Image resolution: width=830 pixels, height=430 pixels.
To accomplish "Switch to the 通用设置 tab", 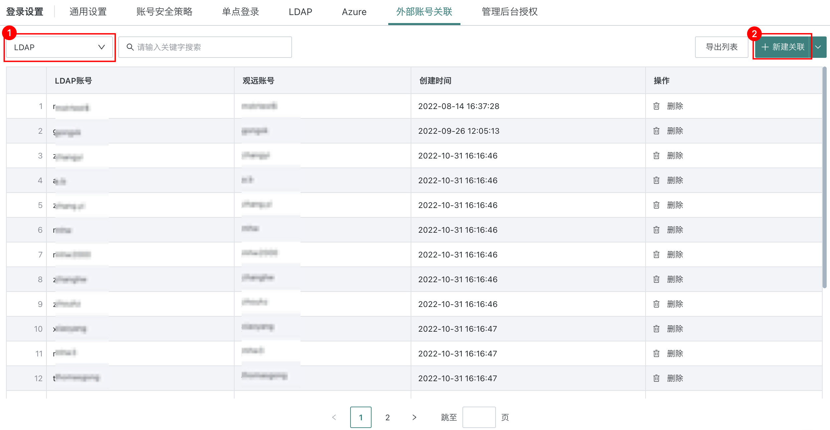I will [x=88, y=12].
